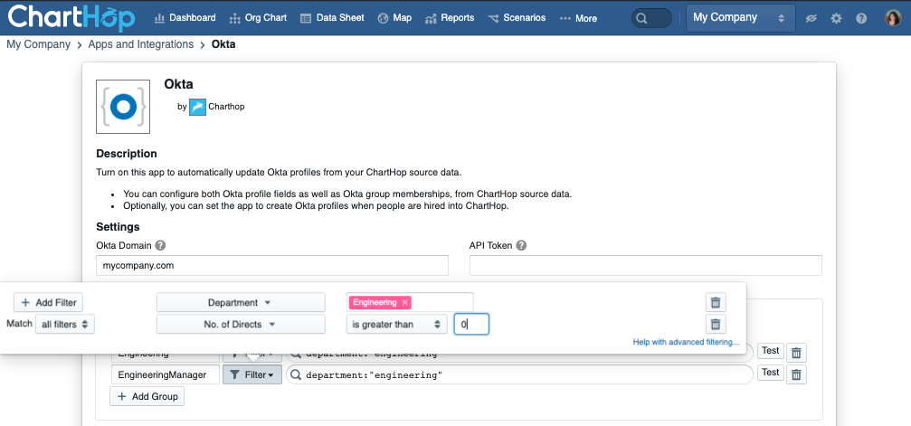Go to My Company breadcrumb
Screen dimensions: 911x426
coord(38,44)
